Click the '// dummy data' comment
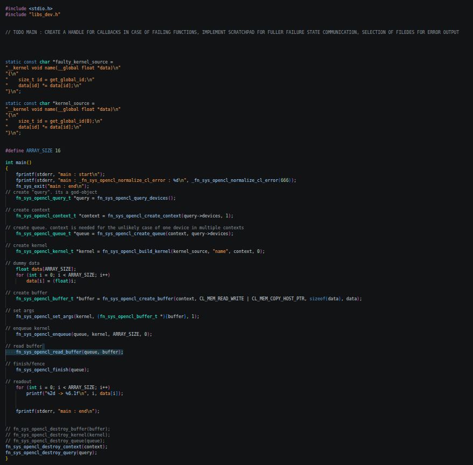This screenshot has width=473, height=465. pyautogui.click(x=22, y=263)
